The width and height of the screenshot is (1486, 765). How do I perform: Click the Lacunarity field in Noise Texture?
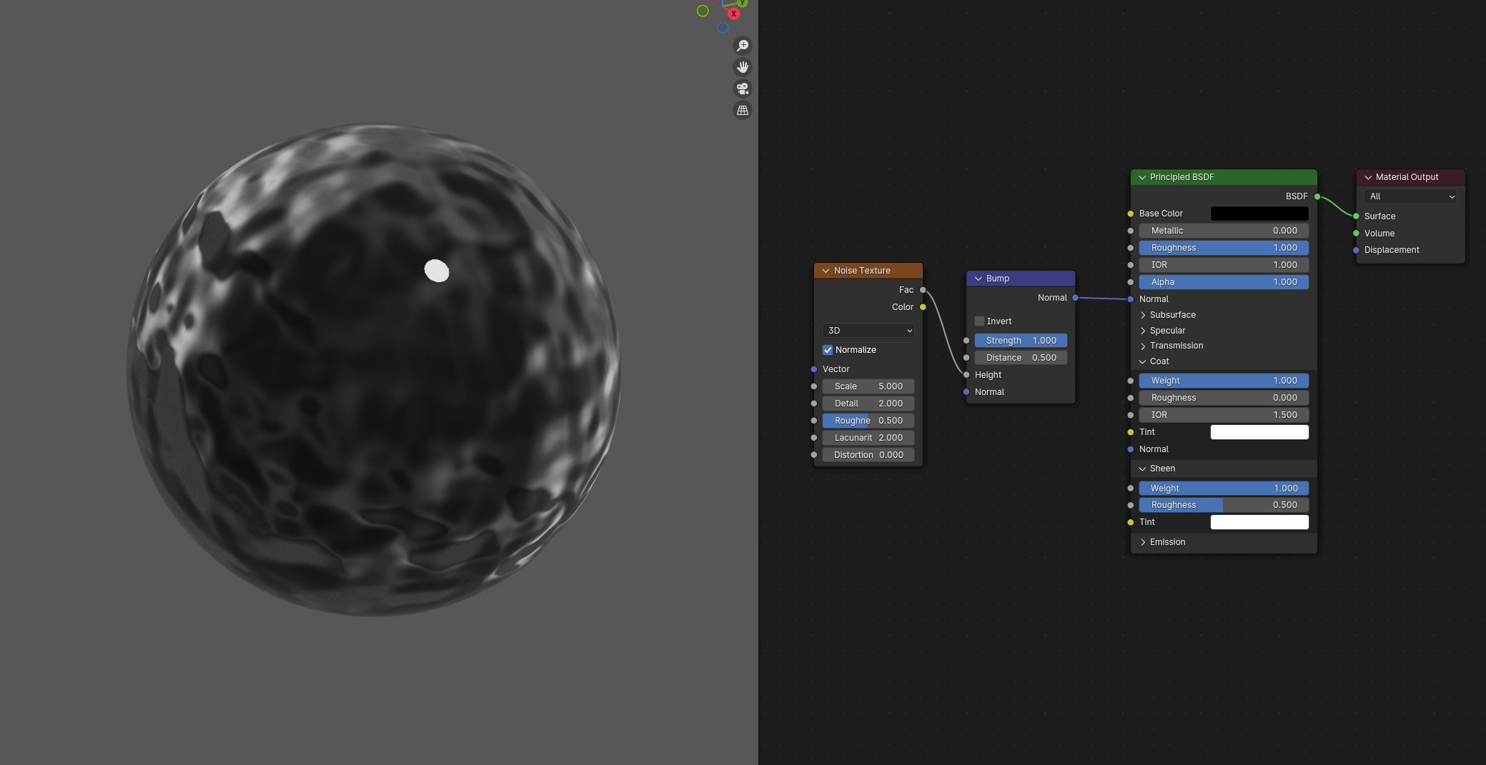point(868,438)
